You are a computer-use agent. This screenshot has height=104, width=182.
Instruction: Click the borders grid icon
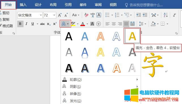click(163, 24)
